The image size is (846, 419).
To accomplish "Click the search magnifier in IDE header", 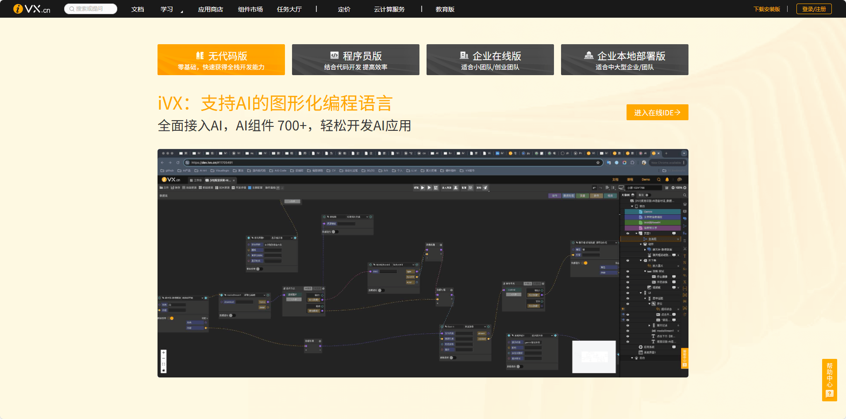I will click(x=658, y=179).
